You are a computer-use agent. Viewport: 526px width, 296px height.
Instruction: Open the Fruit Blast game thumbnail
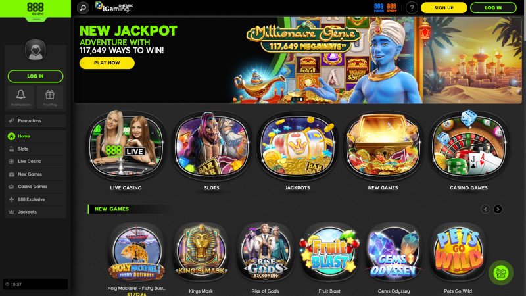(x=329, y=252)
